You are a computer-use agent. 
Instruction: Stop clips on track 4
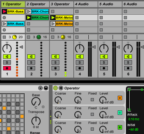tap(77, 37)
